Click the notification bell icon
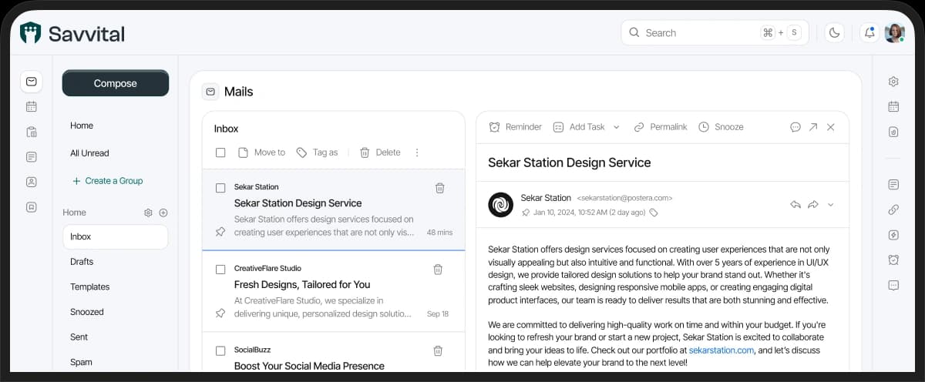The height and width of the screenshot is (382, 925). point(869,32)
